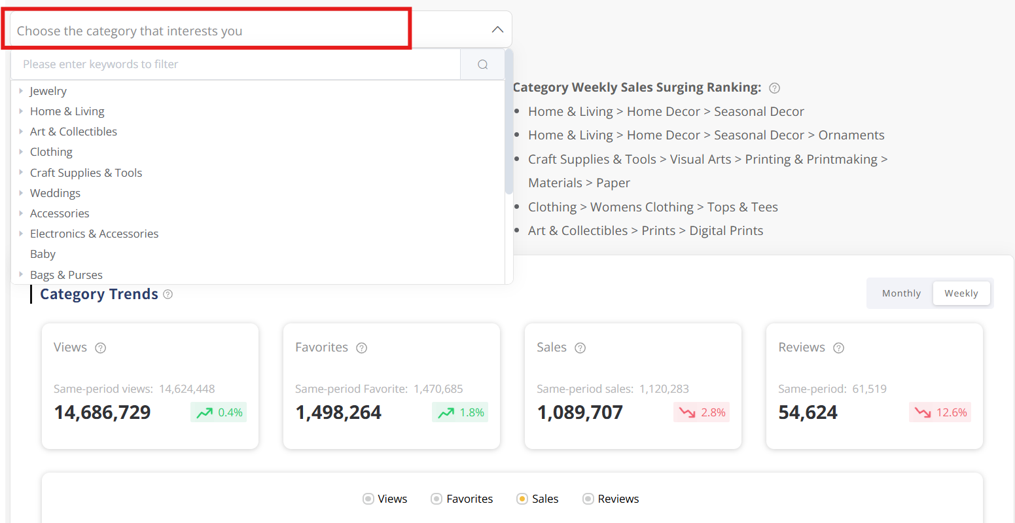The width and height of the screenshot is (1015, 523).
Task: Expand the Craft Supplies & Tools node
Action: tap(21, 172)
